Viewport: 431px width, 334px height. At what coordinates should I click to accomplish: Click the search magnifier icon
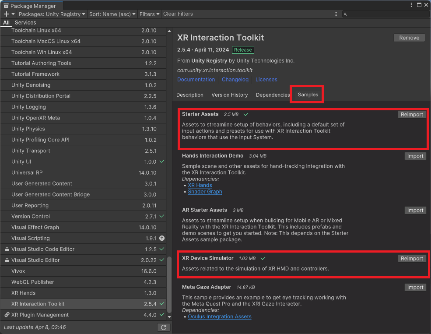346,14
